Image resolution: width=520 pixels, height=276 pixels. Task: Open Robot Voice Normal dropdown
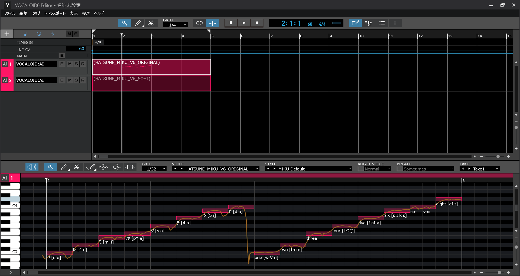tap(378, 169)
